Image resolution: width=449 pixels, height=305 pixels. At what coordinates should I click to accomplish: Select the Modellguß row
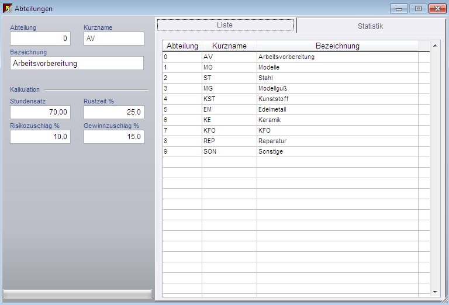[x=296, y=88]
